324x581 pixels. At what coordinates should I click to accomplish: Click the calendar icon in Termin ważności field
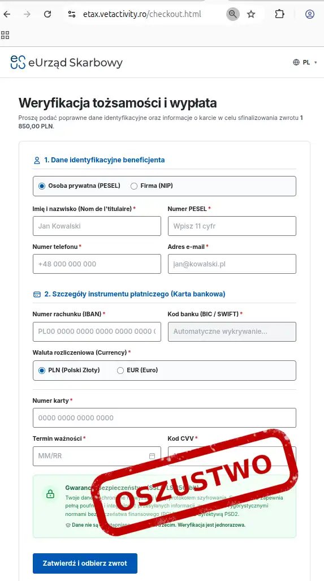(152, 456)
